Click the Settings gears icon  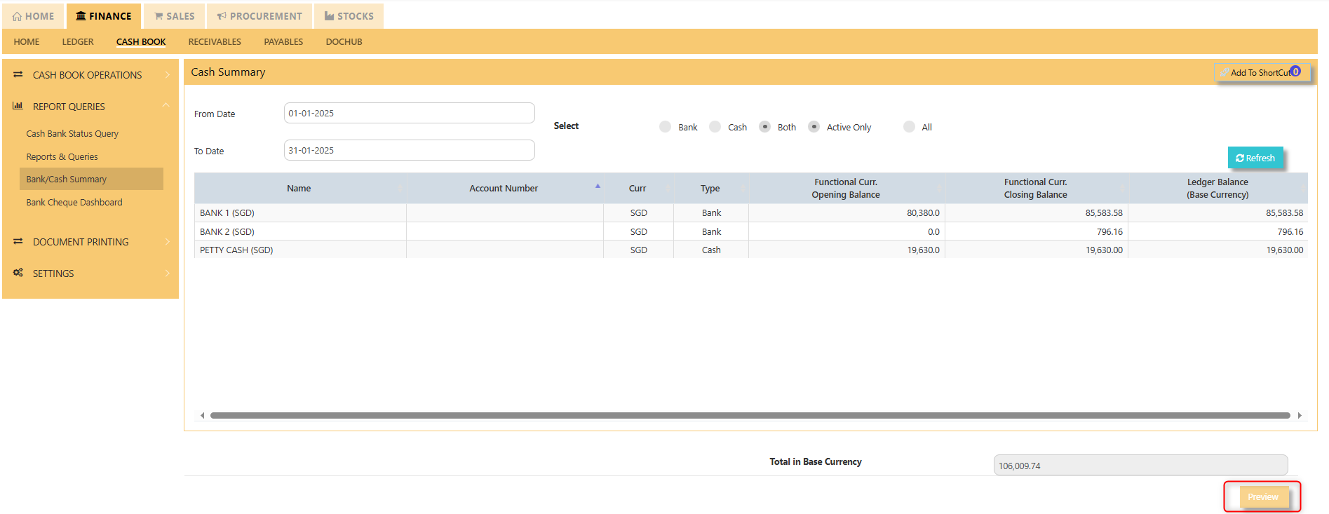point(18,273)
